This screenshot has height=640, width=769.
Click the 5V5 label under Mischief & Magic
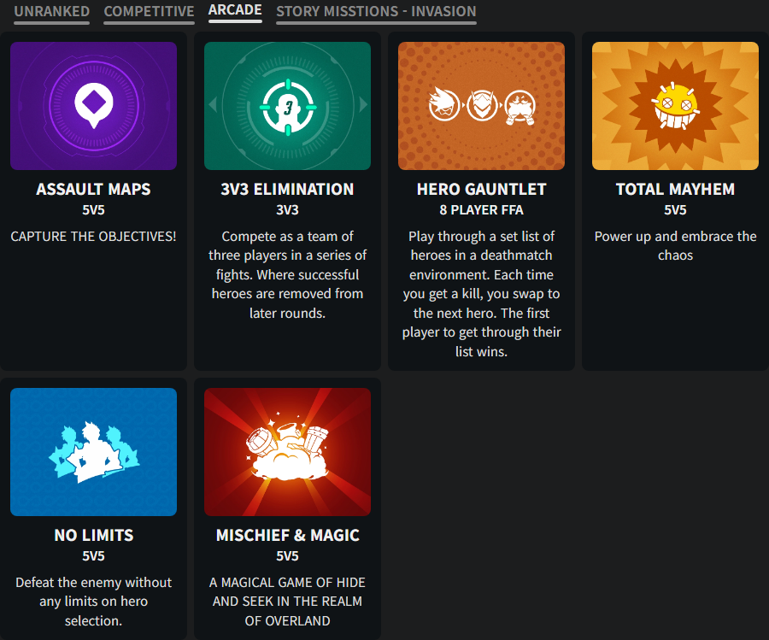pos(287,555)
